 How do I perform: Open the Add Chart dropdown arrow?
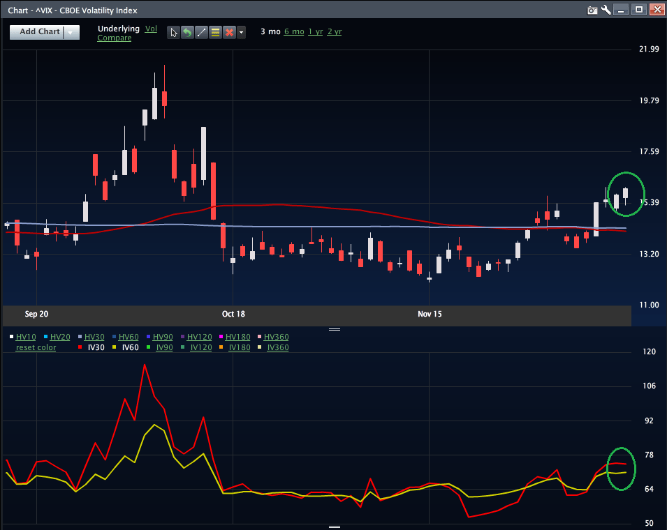point(71,32)
